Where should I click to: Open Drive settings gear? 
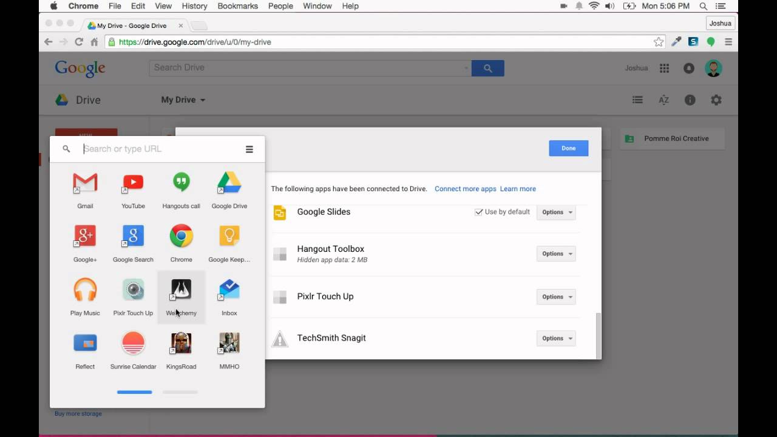(716, 100)
